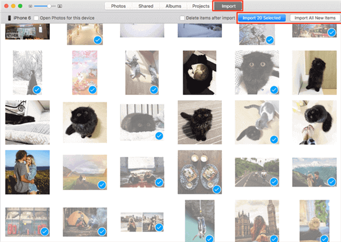Select black kitten on striped rug photo
Image resolution: width=341 pixels, height=242 pixels.
[x=200, y=123]
